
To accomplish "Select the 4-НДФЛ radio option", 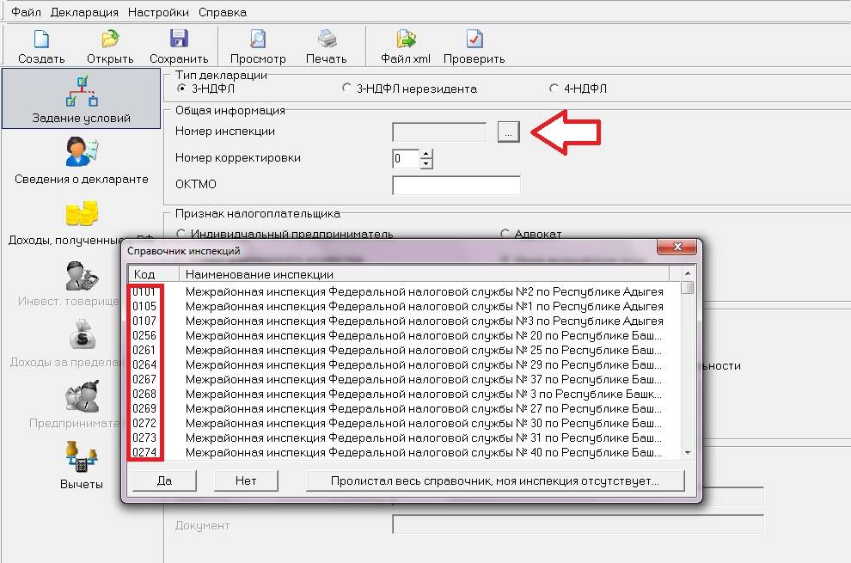I will point(554,89).
